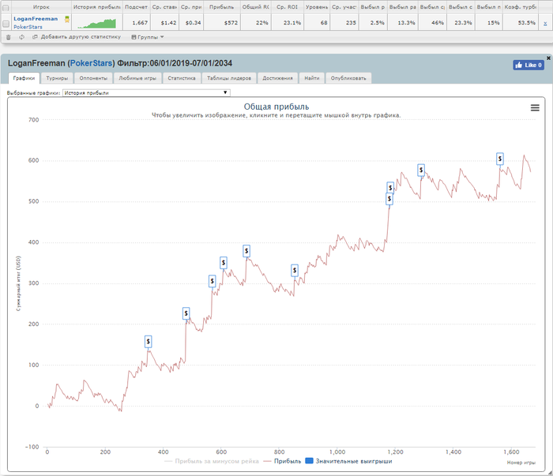553x476 pixels.
Task: Open the LoganFreeman player link
Action: coord(36,18)
